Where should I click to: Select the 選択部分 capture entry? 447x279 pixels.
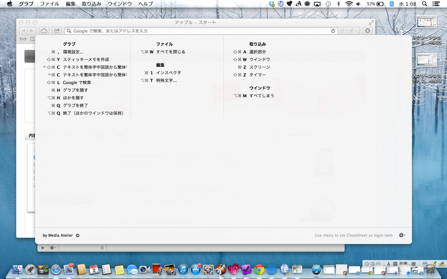pos(257,52)
